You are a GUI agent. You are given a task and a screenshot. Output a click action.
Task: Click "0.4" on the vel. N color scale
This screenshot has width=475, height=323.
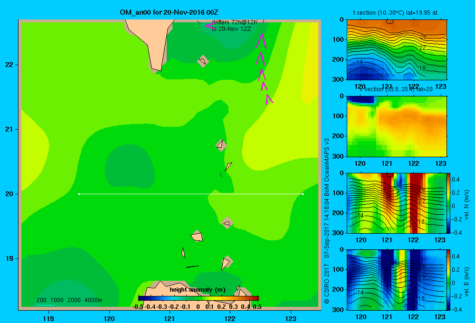tap(456, 180)
